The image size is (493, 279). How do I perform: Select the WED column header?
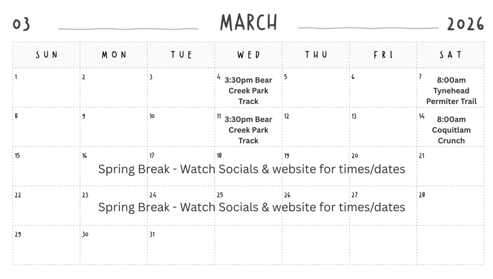[248, 55]
